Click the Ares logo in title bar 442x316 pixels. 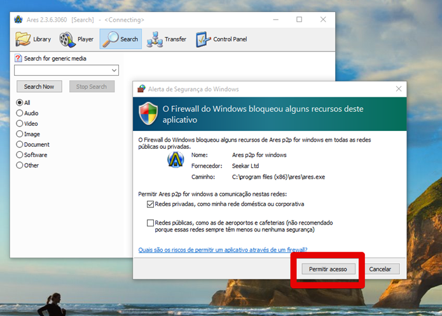[x=18, y=20]
